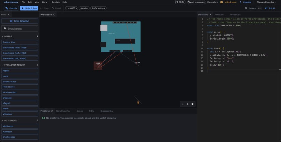Image resolution: width=281 pixels, height=142 pixels.
Task: Select the Obstacle part
Action: [x=20, y=98]
